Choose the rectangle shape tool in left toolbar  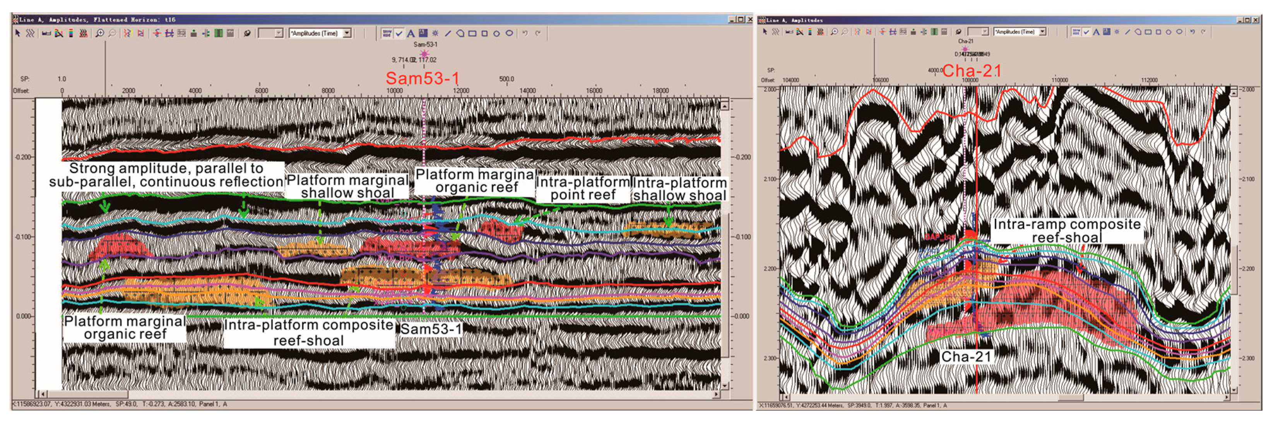(x=472, y=33)
